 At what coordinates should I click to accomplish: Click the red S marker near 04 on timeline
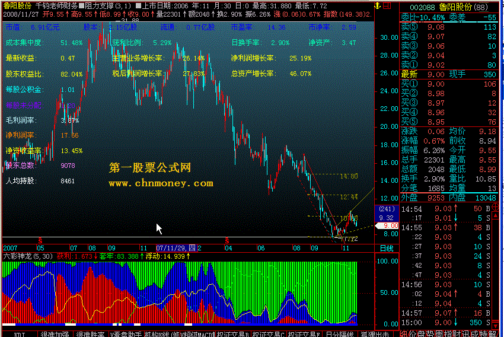(227, 240)
